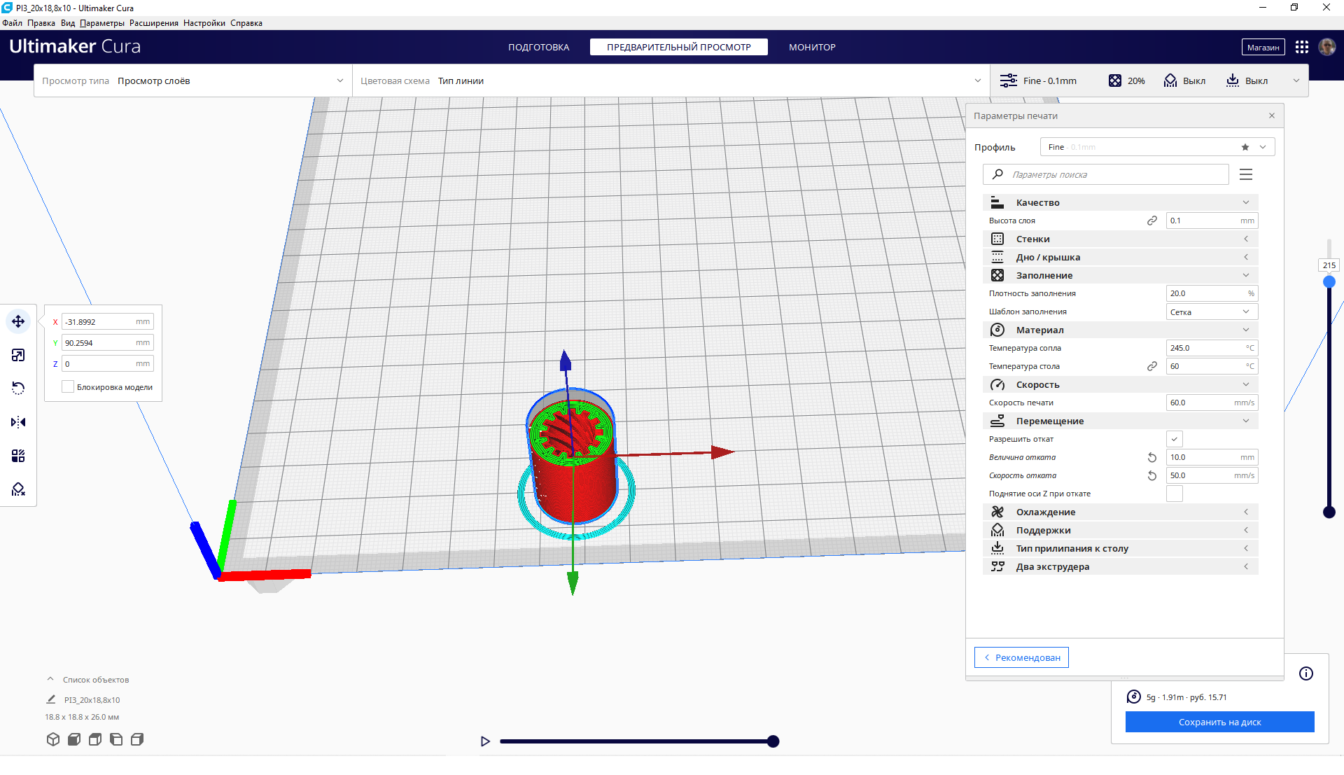Select the Move tool

click(x=18, y=321)
